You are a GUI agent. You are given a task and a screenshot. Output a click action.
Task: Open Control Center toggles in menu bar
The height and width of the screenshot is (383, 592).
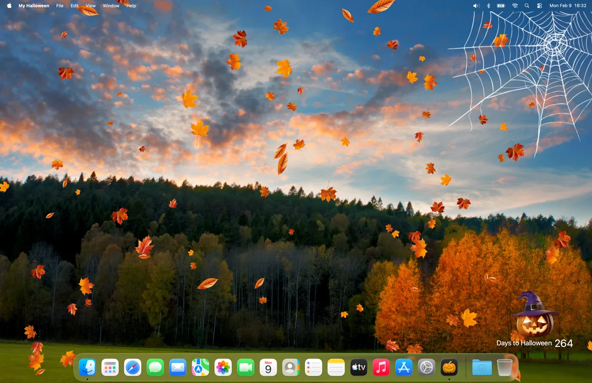tap(539, 6)
